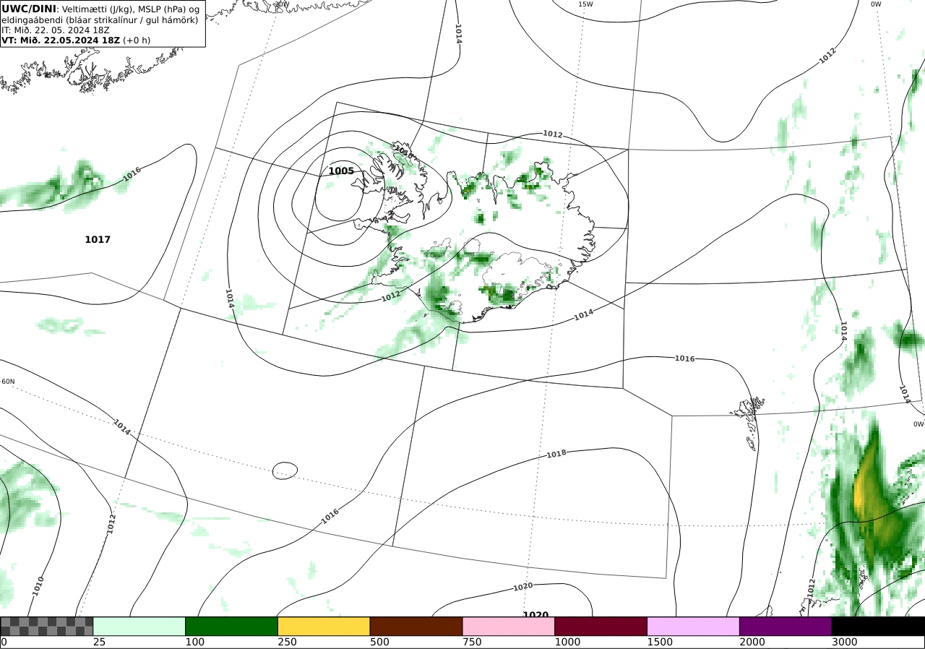The width and height of the screenshot is (925, 649).
Task: Click the gray checkered 0–25 legend swatch
Action: point(47,626)
